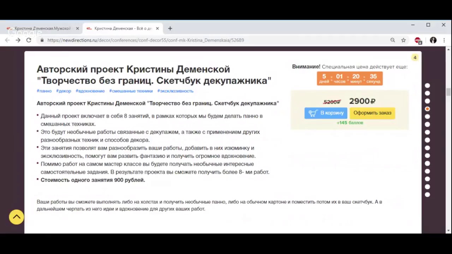Open the #декор hashtag link
The height and width of the screenshot is (254, 452).
click(64, 91)
